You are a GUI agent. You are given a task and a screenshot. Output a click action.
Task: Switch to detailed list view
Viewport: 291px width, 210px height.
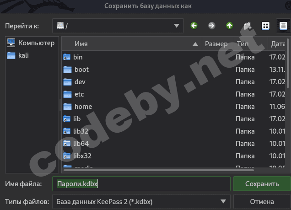[x=283, y=26]
